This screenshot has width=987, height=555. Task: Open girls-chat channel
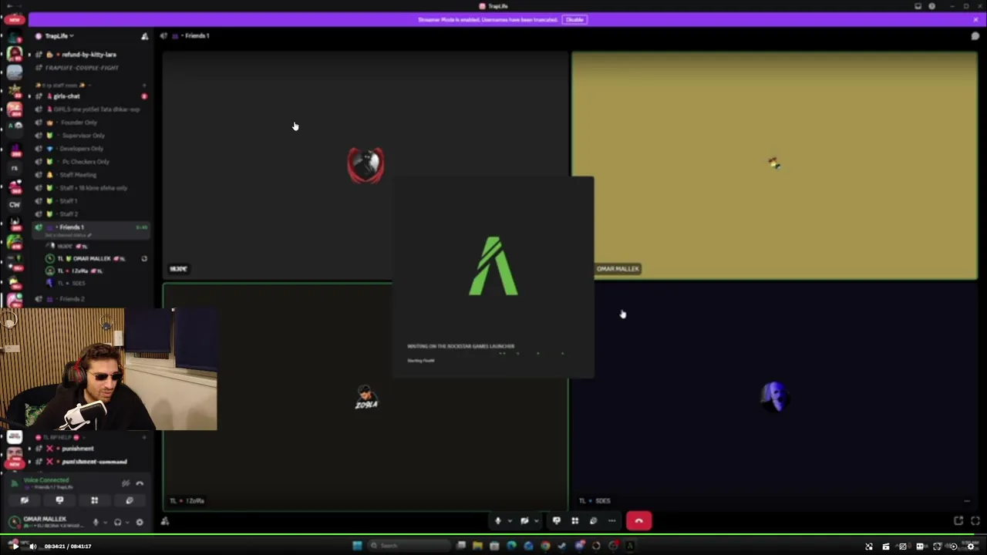tap(66, 96)
